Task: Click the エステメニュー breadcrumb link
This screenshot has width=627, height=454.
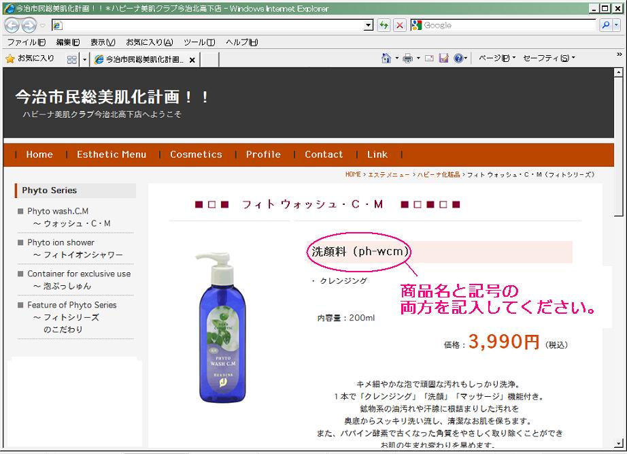Action: [x=389, y=174]
